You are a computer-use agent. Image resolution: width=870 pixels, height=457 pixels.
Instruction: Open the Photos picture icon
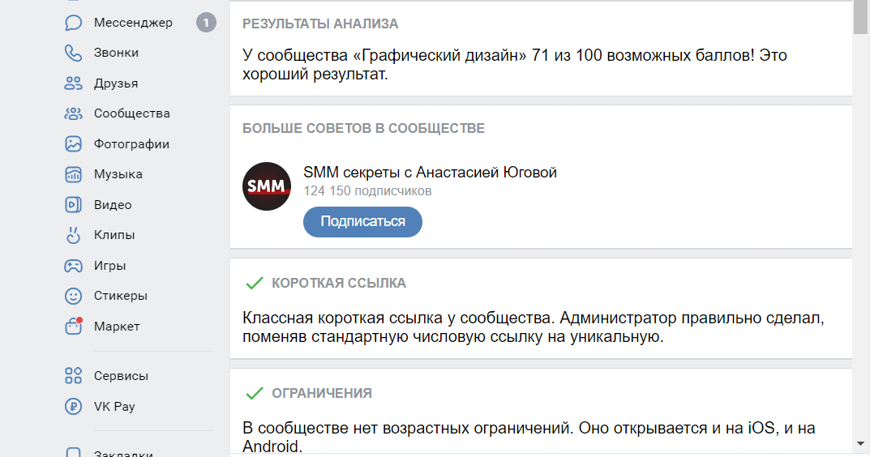(74, 144)
